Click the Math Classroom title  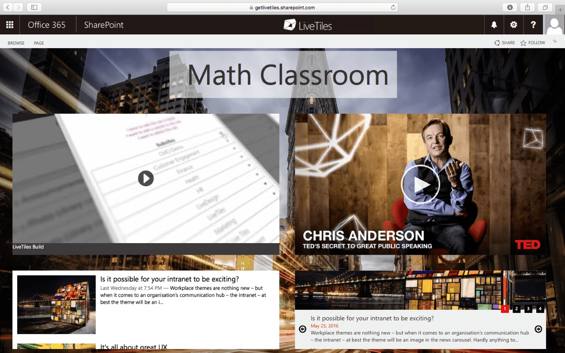tap(288, 75)
